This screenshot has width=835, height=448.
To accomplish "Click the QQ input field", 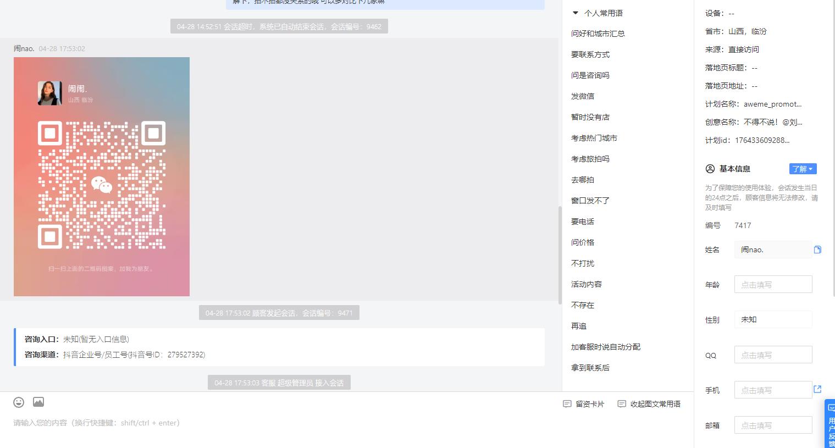I will [x=773, y=355].
